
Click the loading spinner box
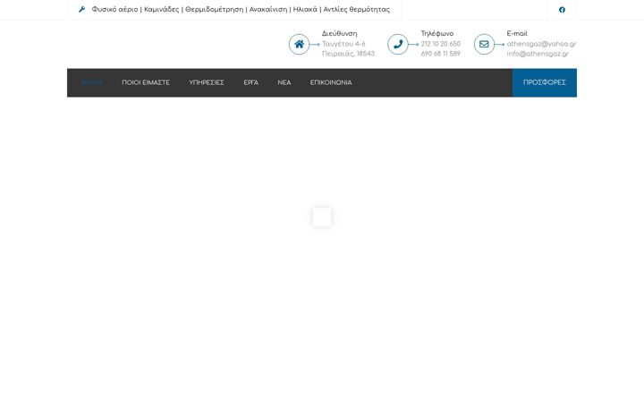tap(322, 217)
